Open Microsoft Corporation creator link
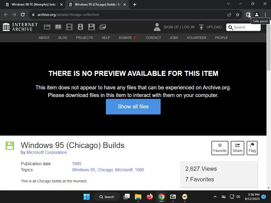271x203 pixels. [47, 153]
